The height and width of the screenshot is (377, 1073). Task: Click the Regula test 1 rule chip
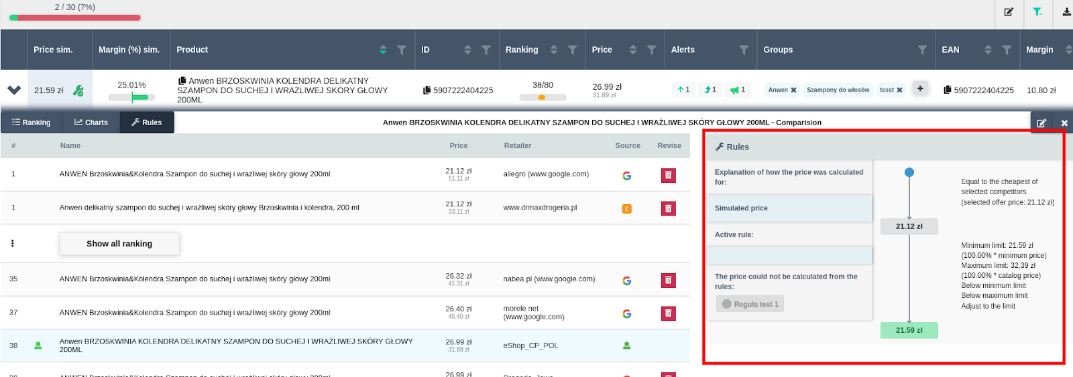tap(750, 304)
